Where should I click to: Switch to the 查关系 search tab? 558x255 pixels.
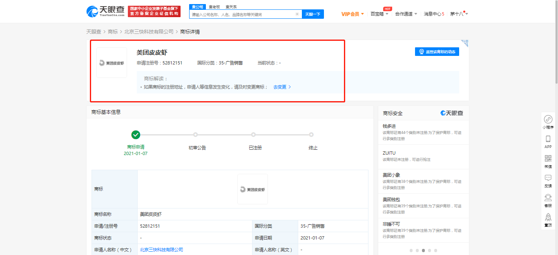coord(231,7)
